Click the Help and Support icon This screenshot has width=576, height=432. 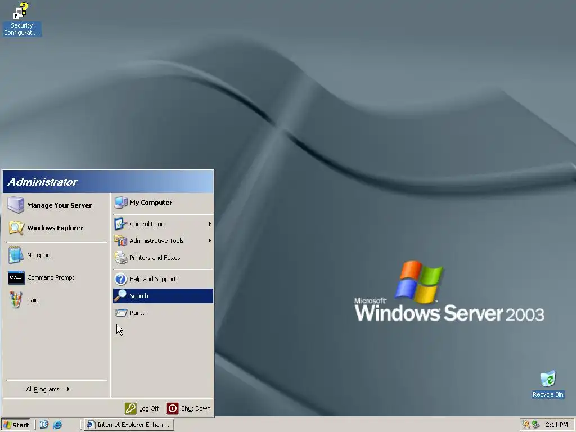(120, 279)
